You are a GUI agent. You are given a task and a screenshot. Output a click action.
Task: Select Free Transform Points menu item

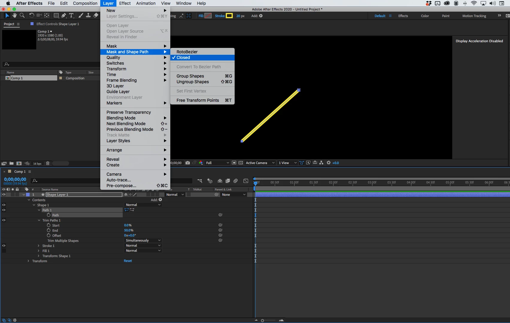pos(202,100)
